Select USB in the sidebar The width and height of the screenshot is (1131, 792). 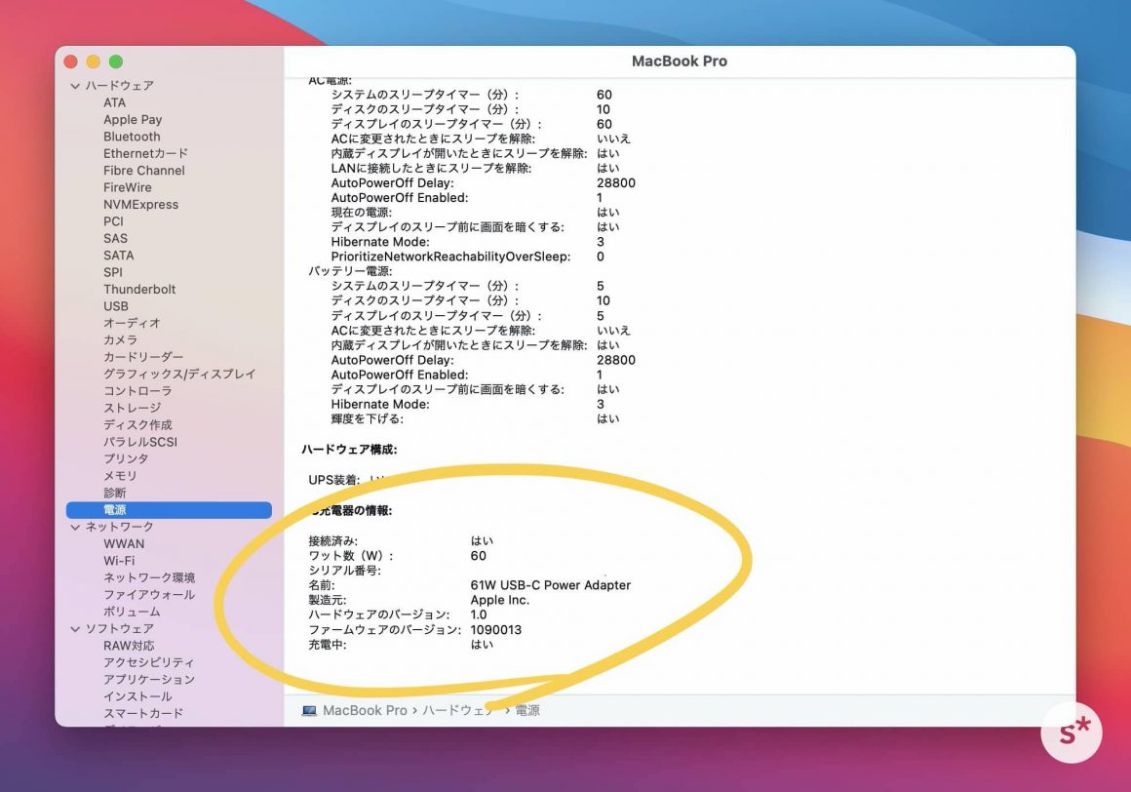[116, 306]
